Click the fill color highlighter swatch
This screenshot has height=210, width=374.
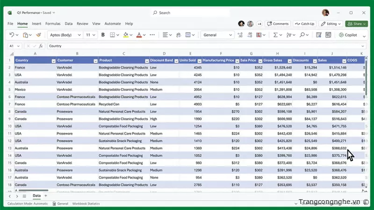tap(125, 35)
